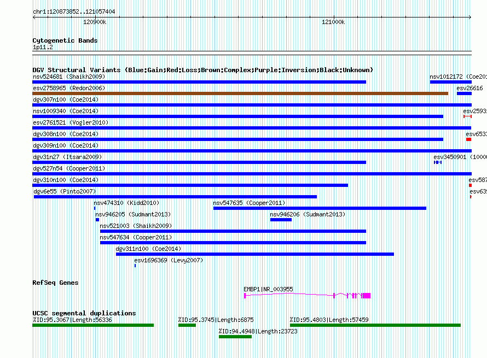487x358 pixels.
Task: Click the green bar under Length:56336
Action: coord(93,325)
